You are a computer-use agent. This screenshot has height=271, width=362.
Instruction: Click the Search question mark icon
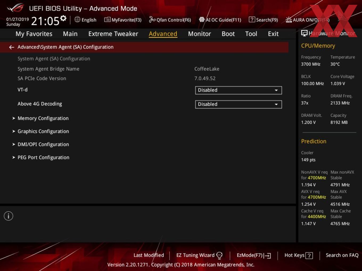pyautogui.click(x=252, y=19)
